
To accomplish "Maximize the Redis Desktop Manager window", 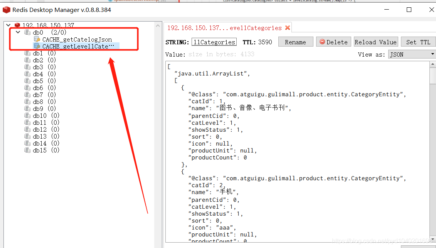I will click(x=409, y=10).
